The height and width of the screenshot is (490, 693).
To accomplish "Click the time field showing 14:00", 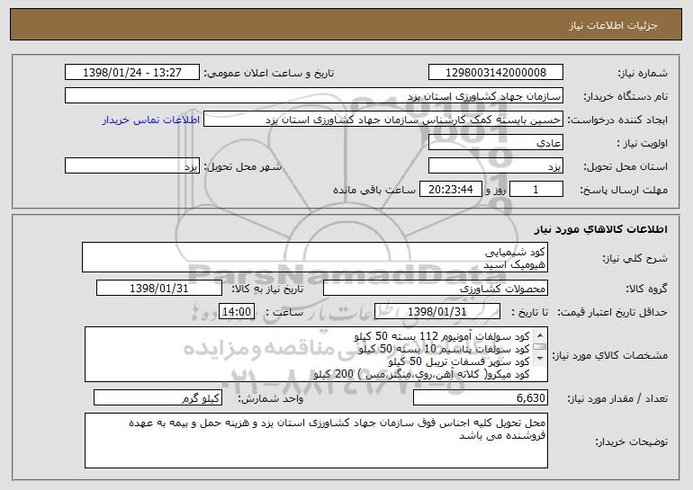I will click(237, 311).
